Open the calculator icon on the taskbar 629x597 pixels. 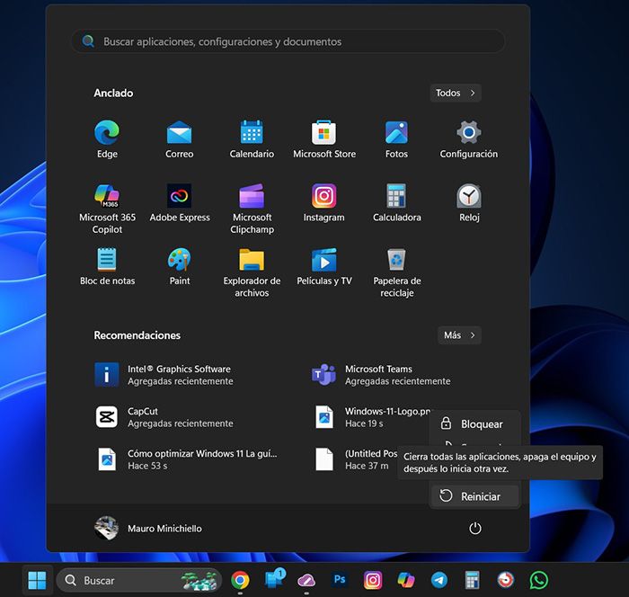(x=472, y=580)
